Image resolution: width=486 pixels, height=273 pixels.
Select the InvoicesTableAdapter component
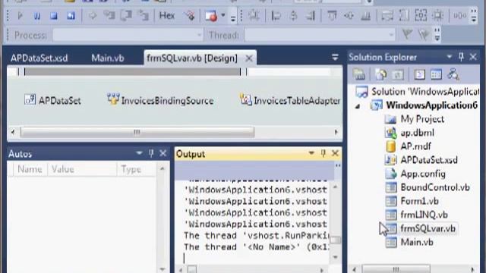point(290,100)
